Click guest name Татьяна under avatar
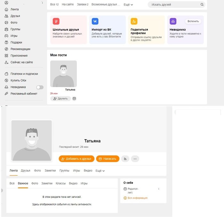 (70, 90)
